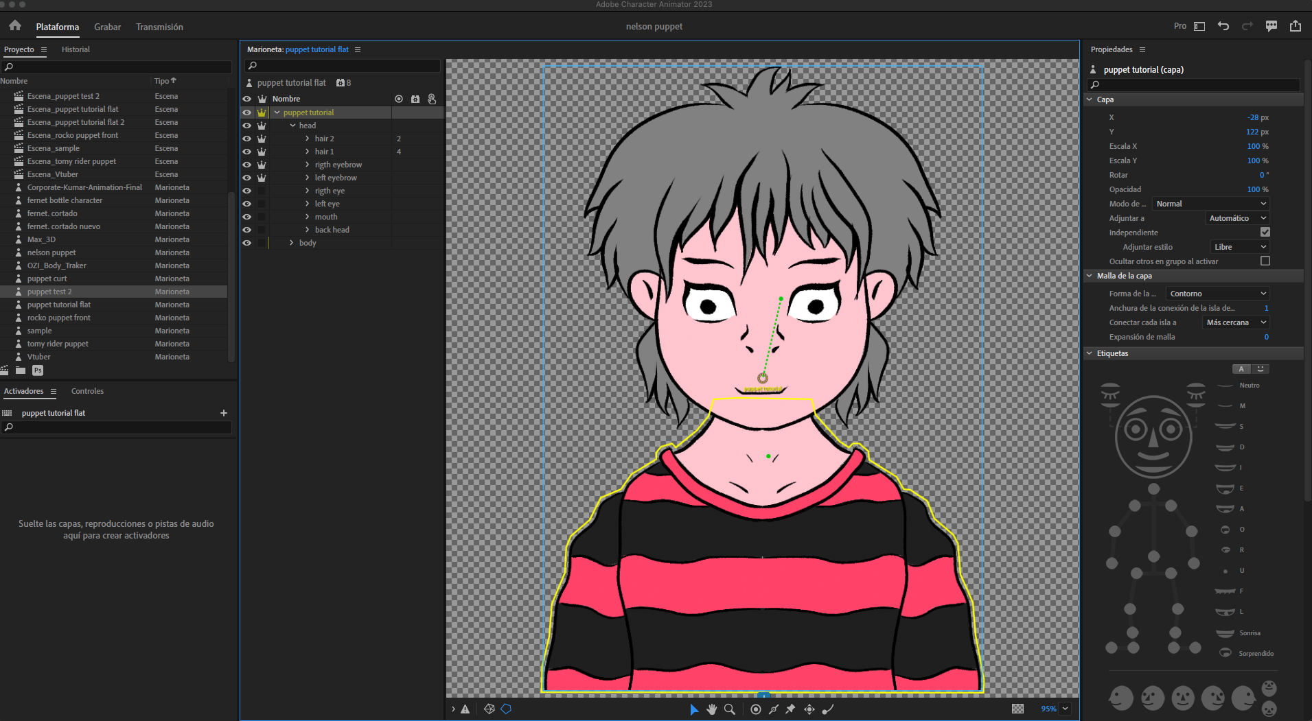Add new trigger with plus button
1312x721 pixels.
point(223,413)
